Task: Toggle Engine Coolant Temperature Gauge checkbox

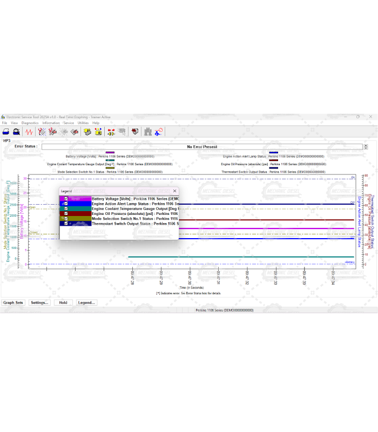Action: tap(66, 208)
